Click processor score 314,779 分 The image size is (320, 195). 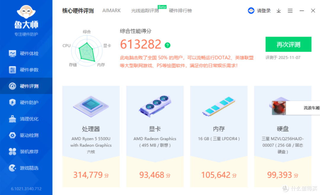(91, 175)
